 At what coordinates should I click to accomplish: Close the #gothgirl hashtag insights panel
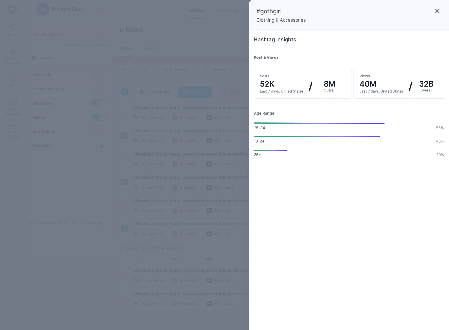pyautogui.click(x=437, y=11)
